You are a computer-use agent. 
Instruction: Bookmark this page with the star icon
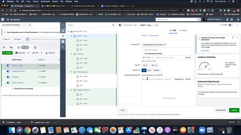[183, 10]
